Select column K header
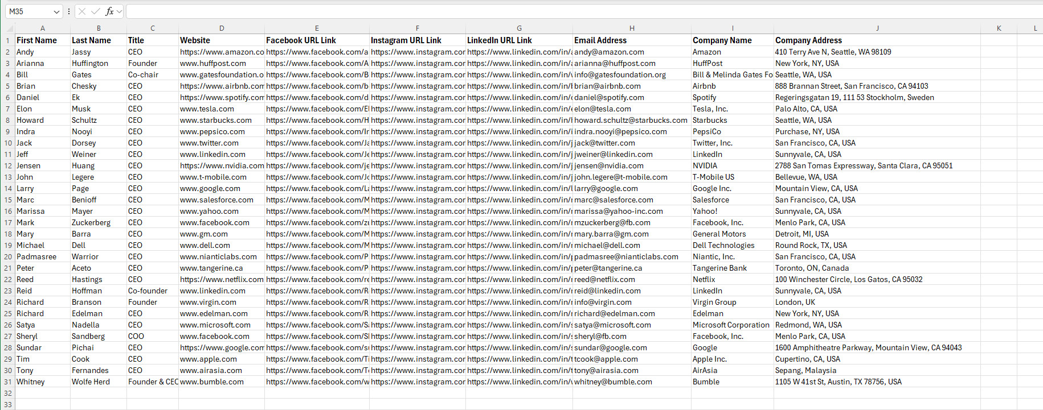Viewport: 1043px width, 410px height. click(999, 28)
